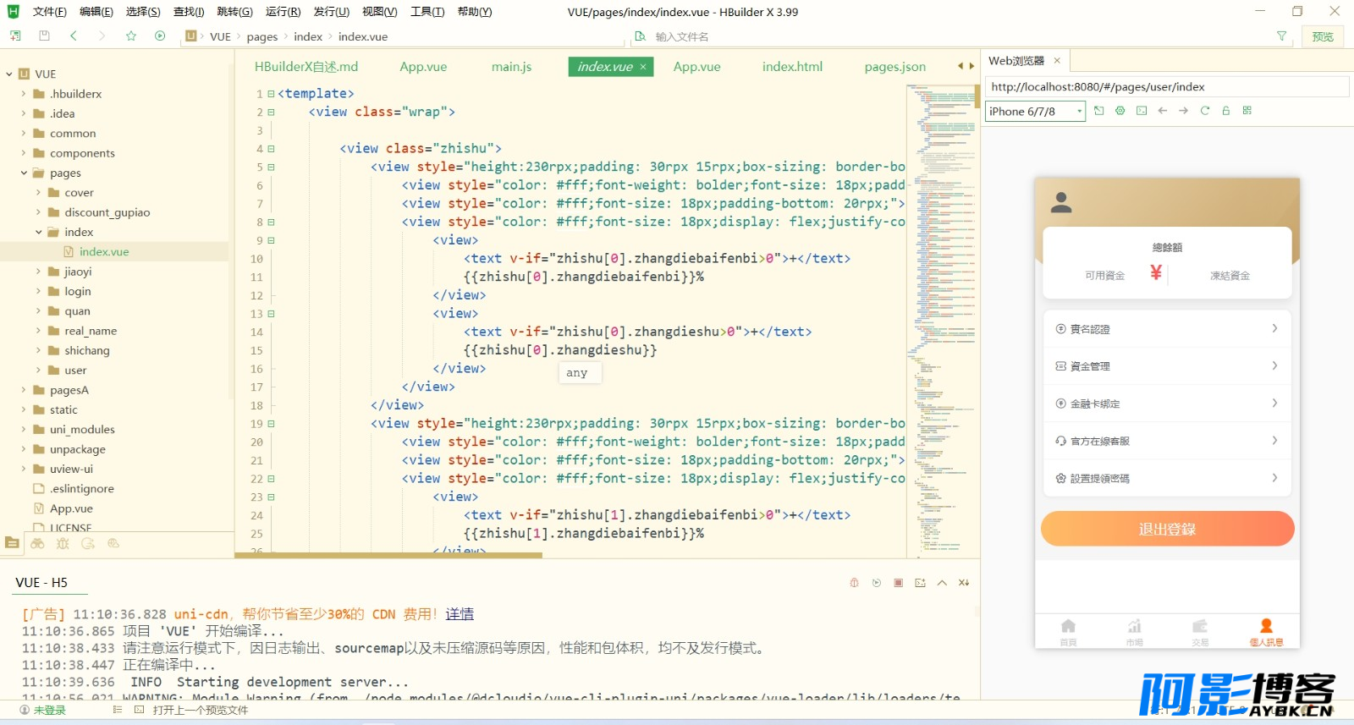The height and width of the screenshot is (725, 1354).
Task: Expand the components folder
Action: [24, 153]
